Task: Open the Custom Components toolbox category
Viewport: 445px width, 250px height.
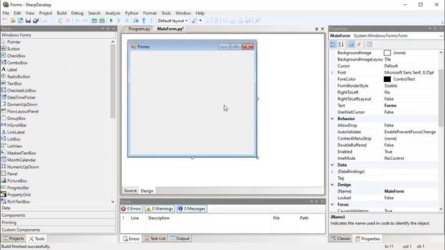Action: 58,230
